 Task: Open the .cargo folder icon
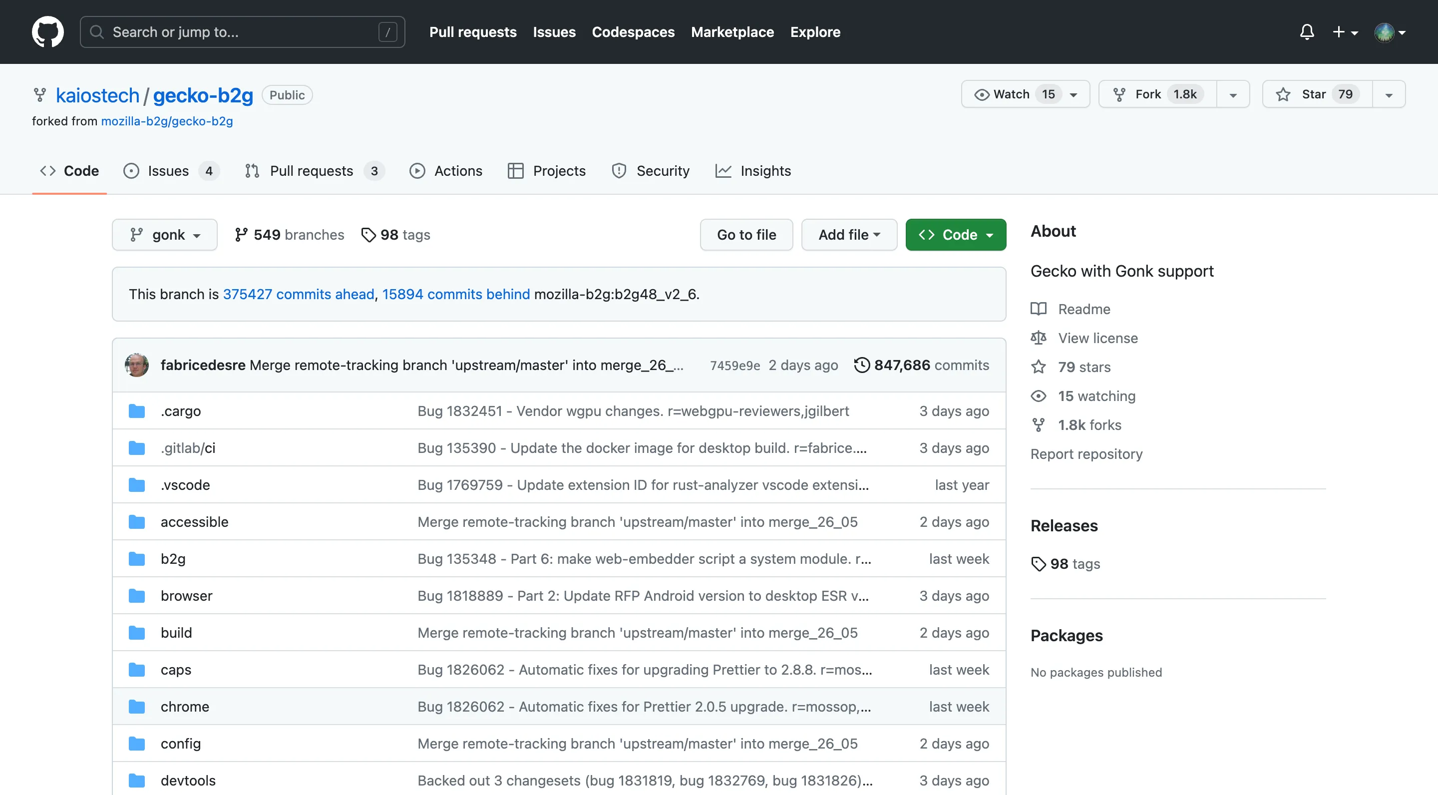point(137,411)
